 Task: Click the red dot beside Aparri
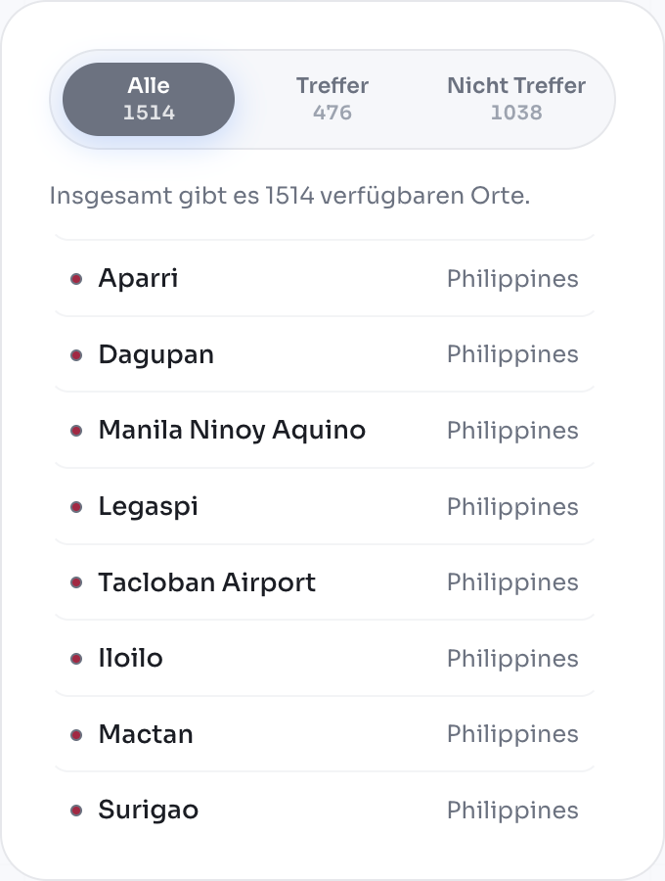pyautogui.click(x=76, y=279)
